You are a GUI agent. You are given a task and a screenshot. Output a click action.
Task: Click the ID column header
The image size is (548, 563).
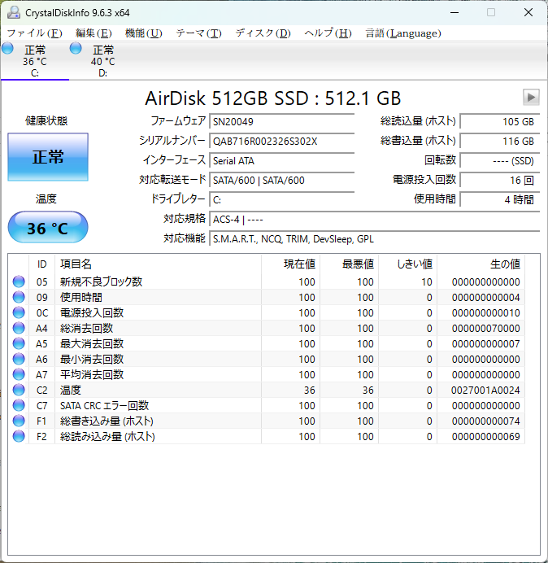[42, 264]
